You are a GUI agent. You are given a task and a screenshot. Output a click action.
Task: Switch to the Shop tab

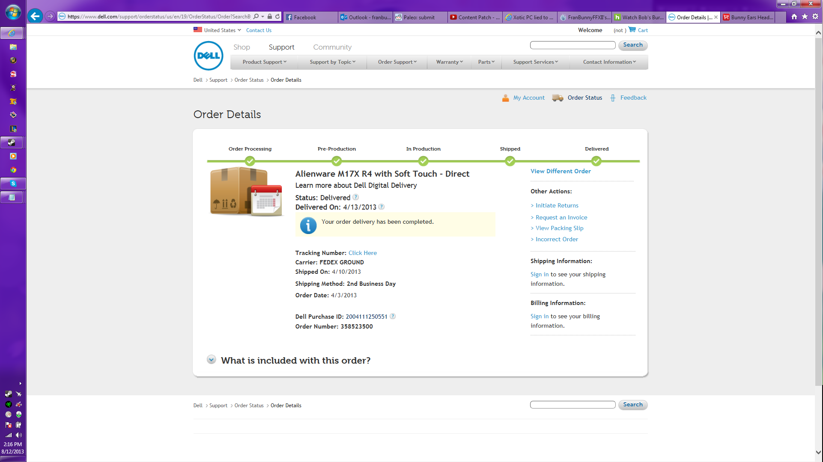(x=242, y=47)
